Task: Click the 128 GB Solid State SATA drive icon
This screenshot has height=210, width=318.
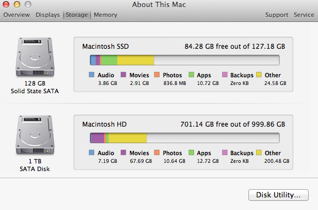Action: [35, 57]
